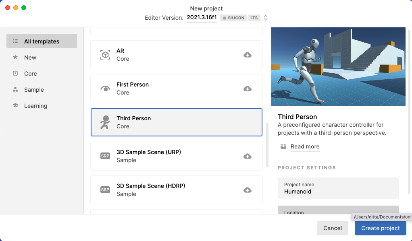Click download icon for 3D Sample Scene (HDRP)
412x241 pixels.
point(248,190)
